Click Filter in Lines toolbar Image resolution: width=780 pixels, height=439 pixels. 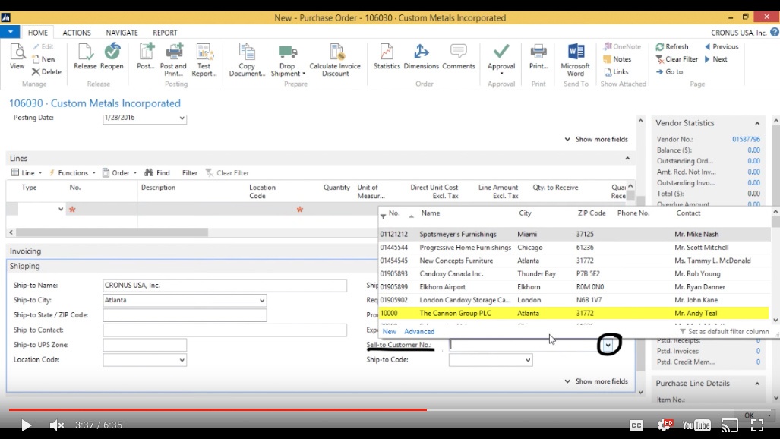point(190,172)
